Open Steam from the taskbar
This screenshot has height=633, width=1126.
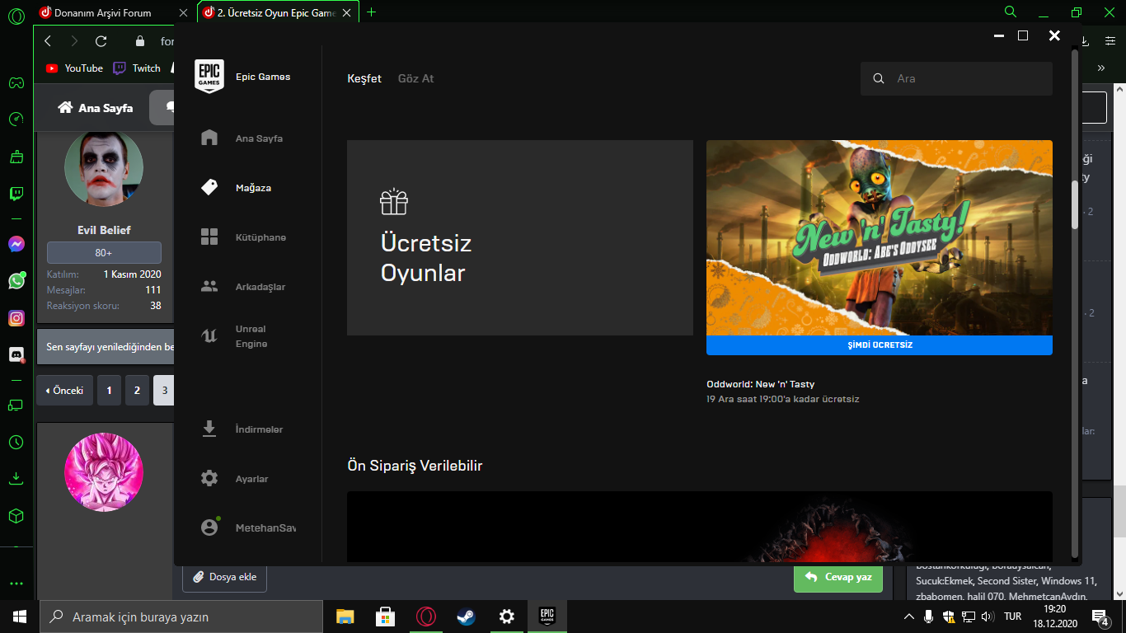[467, 617]
